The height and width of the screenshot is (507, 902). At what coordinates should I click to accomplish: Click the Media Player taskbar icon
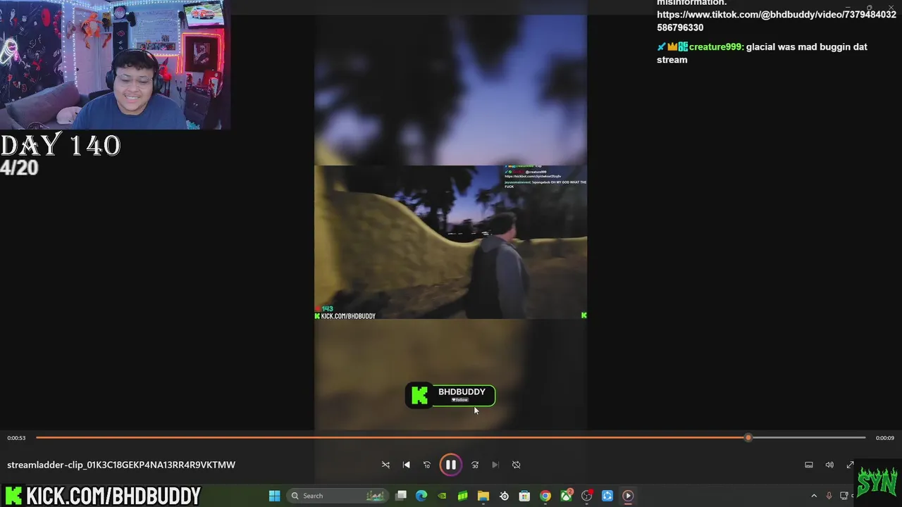628,496
